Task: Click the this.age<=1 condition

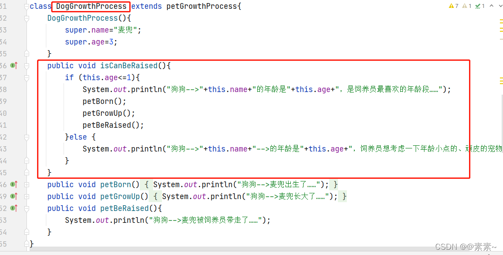Action: click(x=106, y=78)
